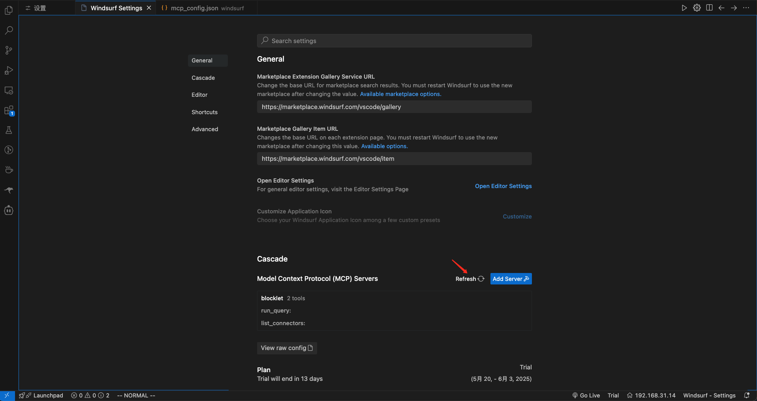Click the Search settings input field

[x=394, y=41]
